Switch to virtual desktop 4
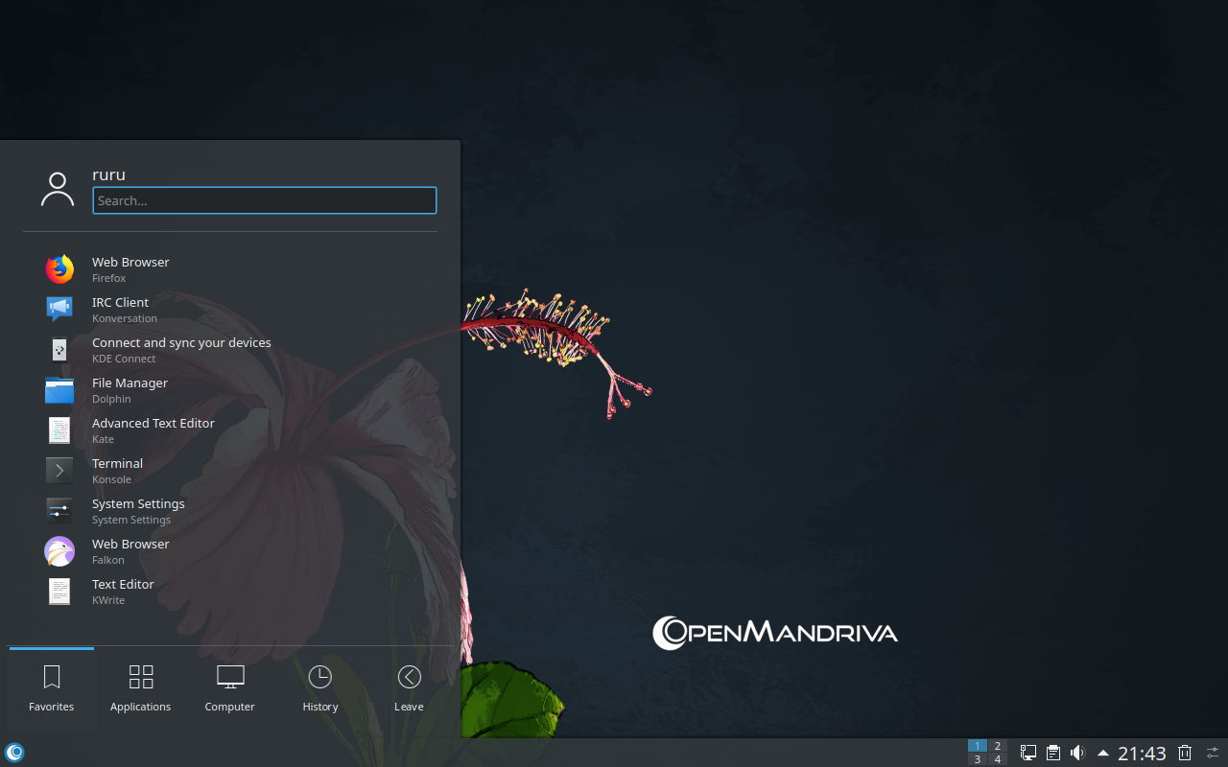1228x767 pixels. pyautogui.click(x=998, y=759)
